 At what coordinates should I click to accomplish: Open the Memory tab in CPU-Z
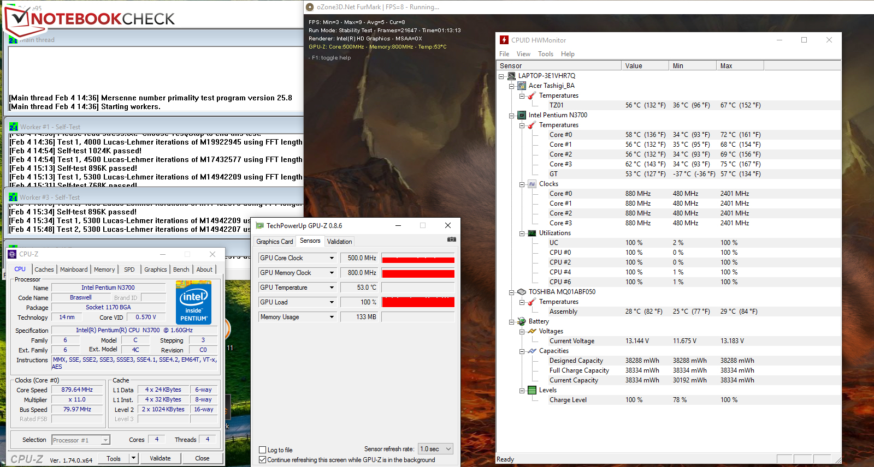[x=104, y=270]
